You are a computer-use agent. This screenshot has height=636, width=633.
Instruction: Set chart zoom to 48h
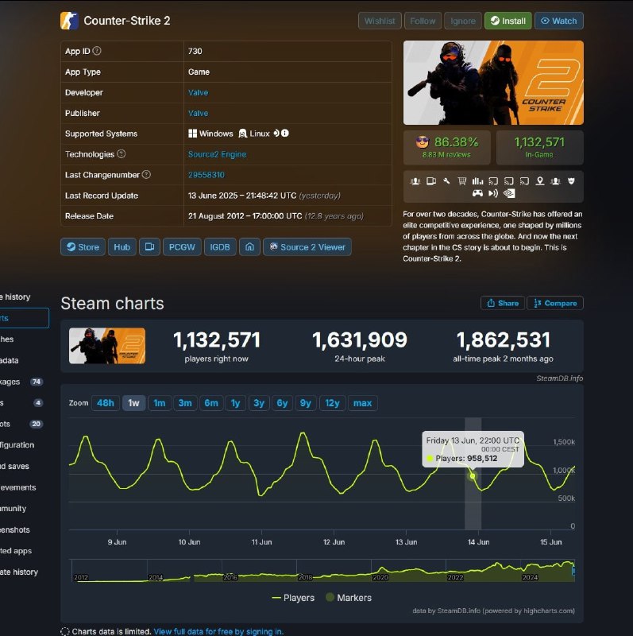[106, 403]
